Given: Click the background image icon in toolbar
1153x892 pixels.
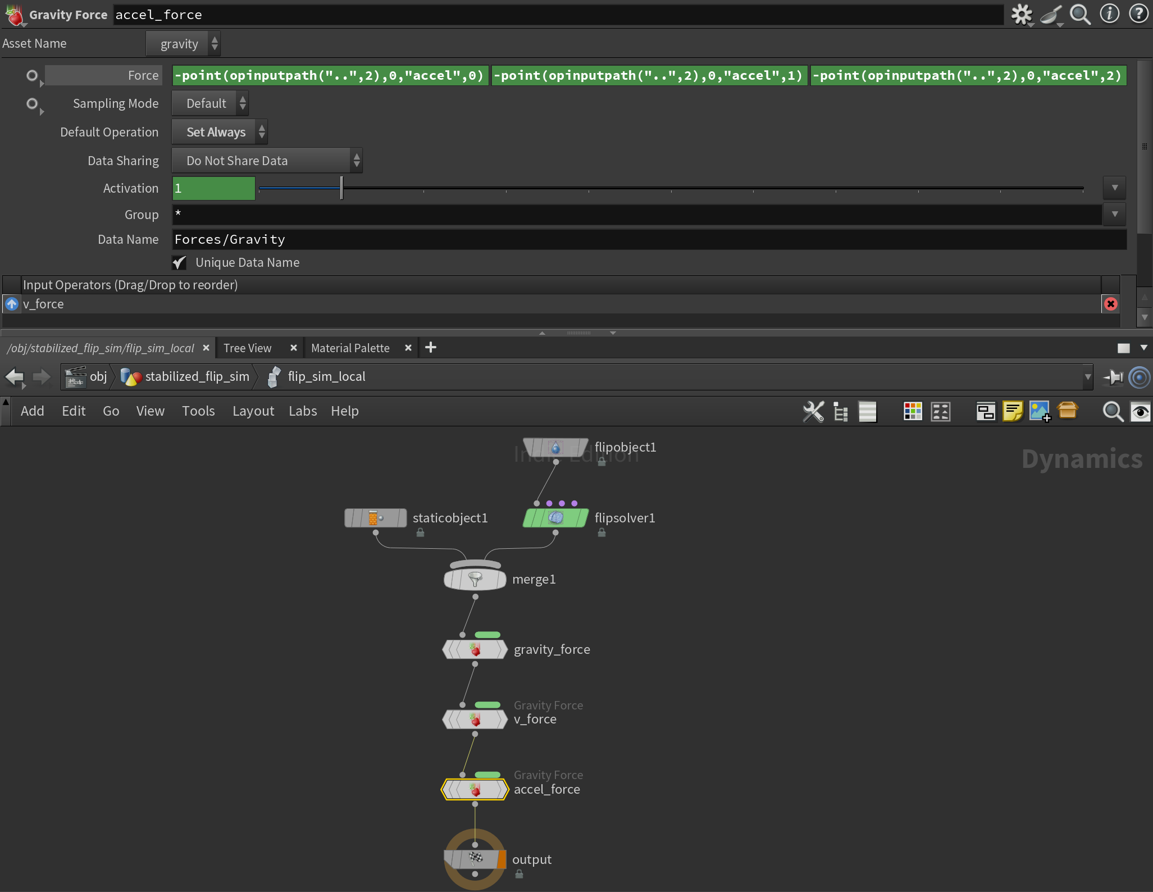Looking at the screenshot, I should tap(1040, 411).
